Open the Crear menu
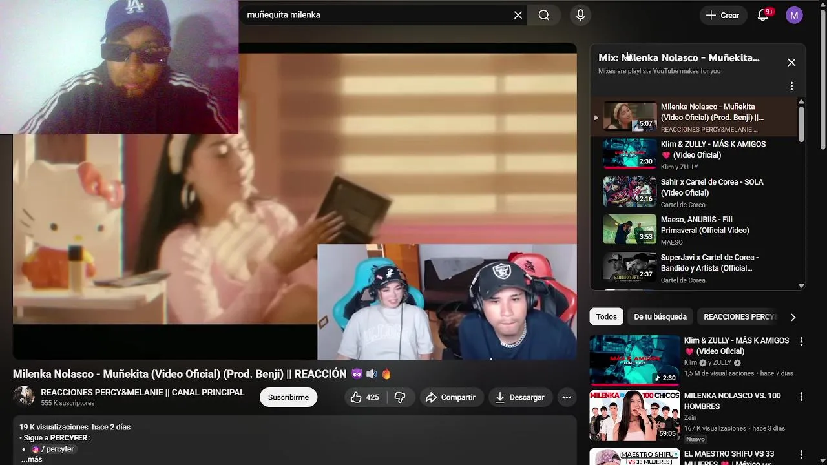The height and width of the screenshot is (465, 827). (722, 15)
